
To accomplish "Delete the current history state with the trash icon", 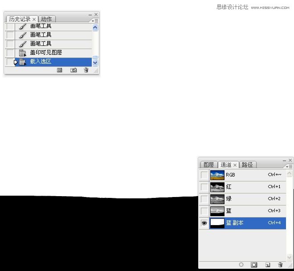I will pos(86,70).
